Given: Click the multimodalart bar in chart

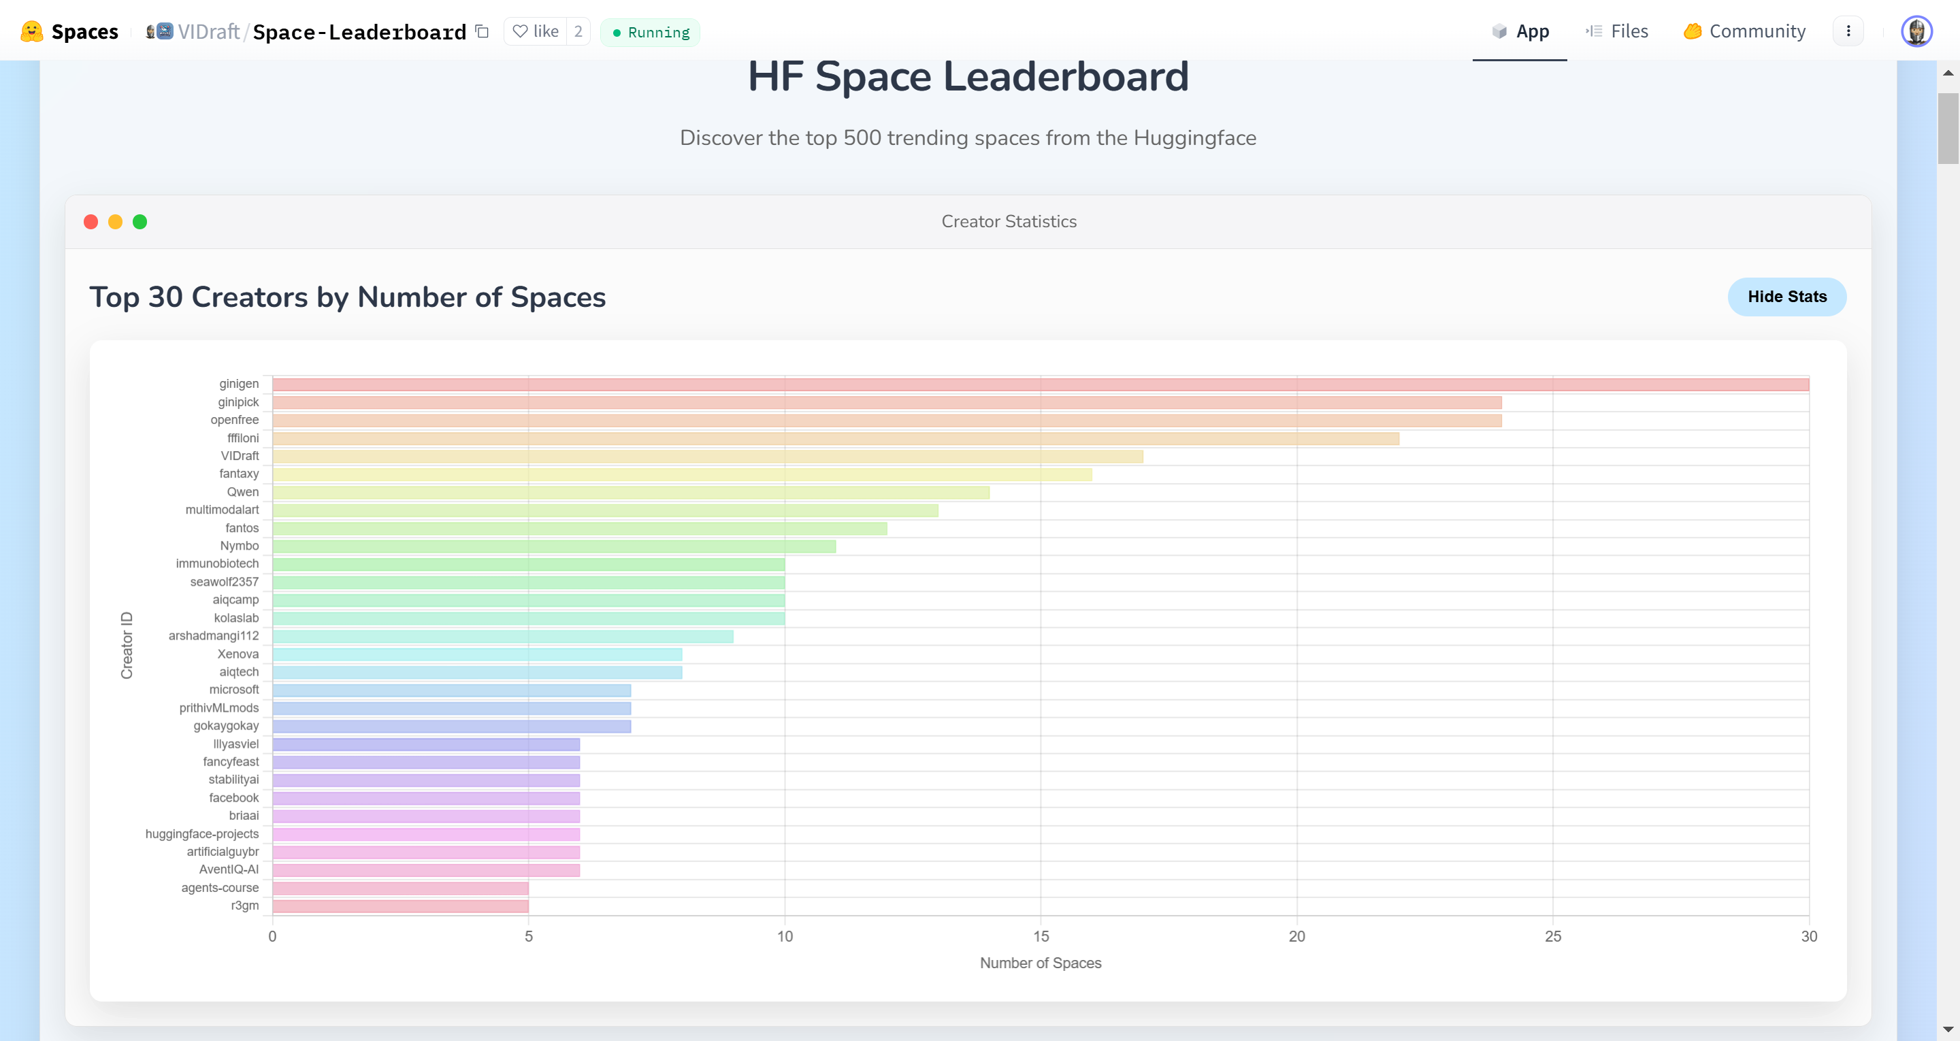Looking at the screenshot, I should (x=606, y=510).
